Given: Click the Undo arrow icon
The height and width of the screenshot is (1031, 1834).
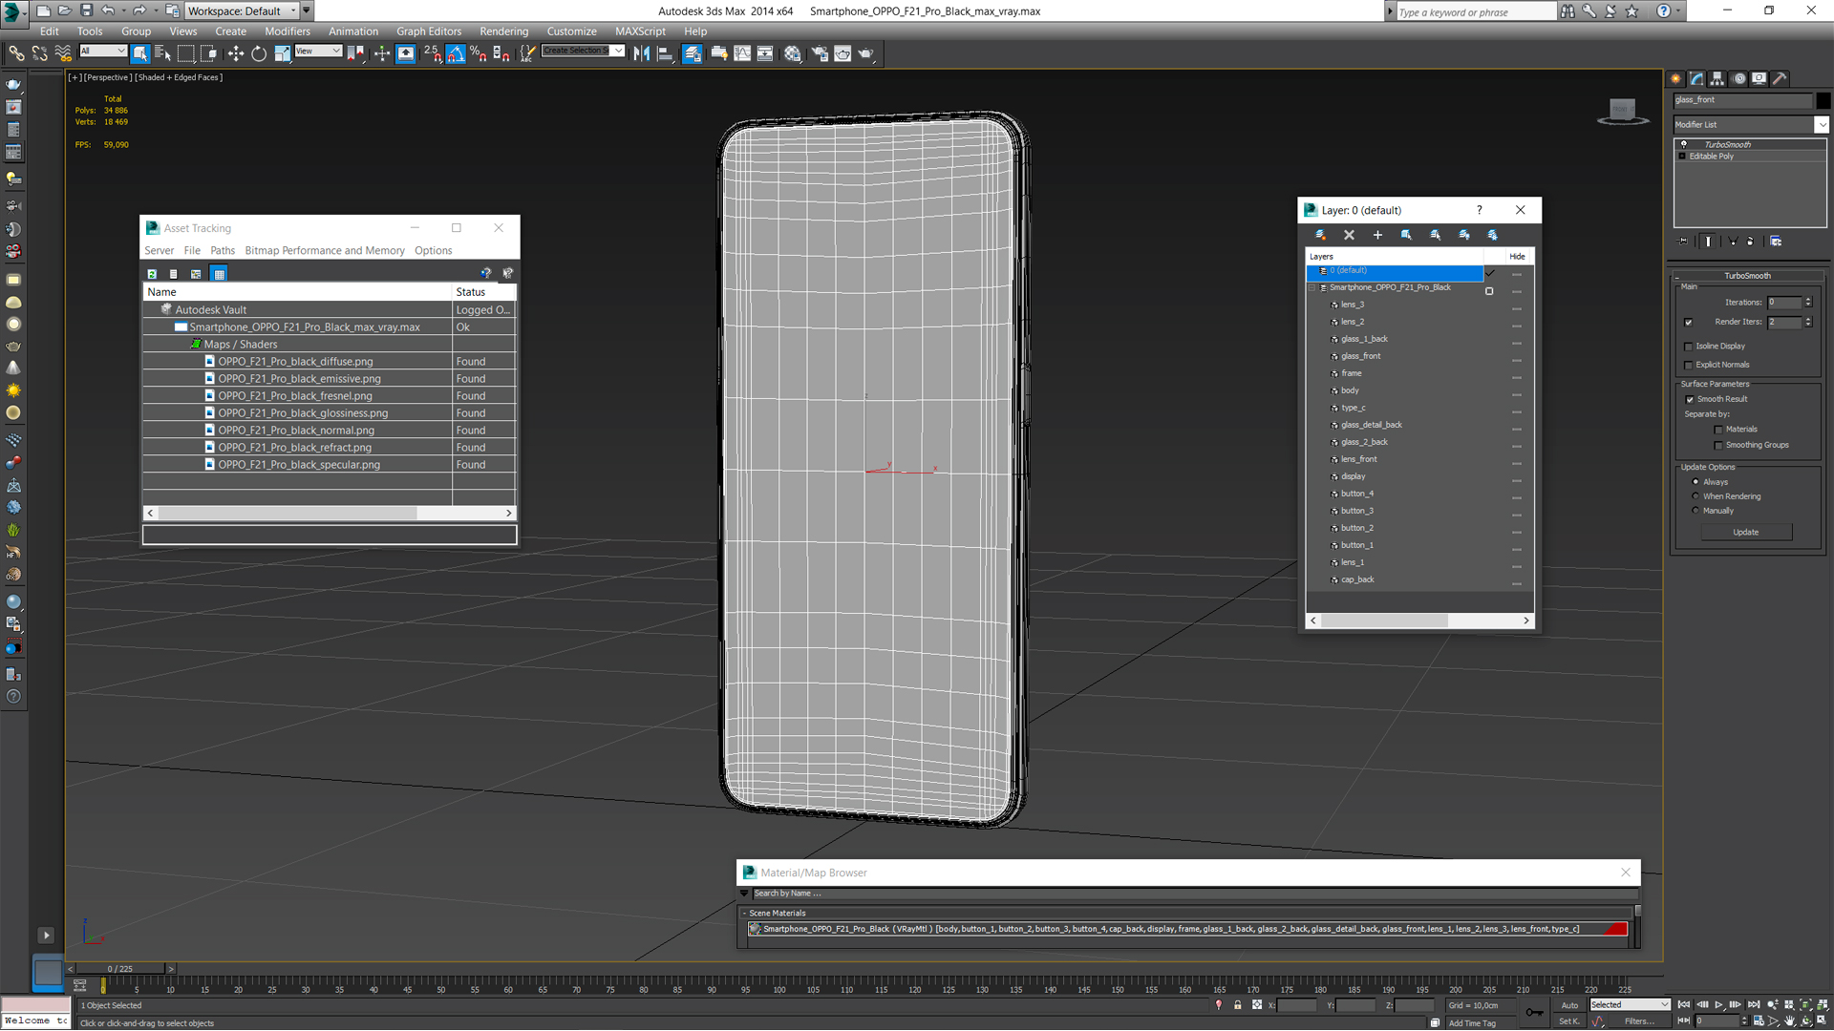Looking at the screenshot, I should coord(108,11).
